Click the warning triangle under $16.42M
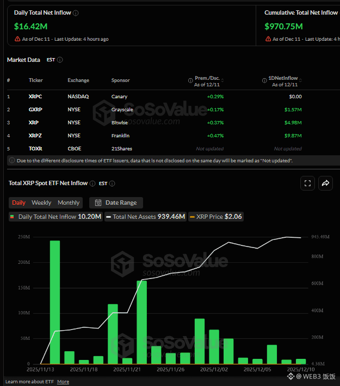The height and width of the screenshot is (386, 340). 17,39
